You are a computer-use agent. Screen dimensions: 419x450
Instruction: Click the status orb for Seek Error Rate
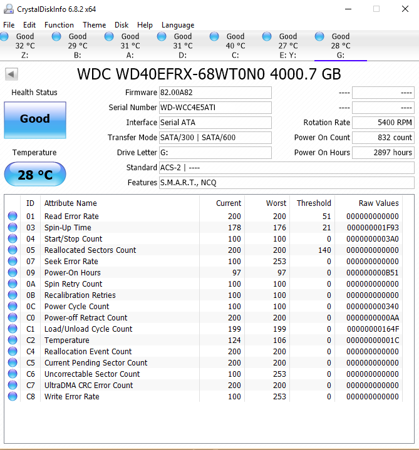click(13, 261)
